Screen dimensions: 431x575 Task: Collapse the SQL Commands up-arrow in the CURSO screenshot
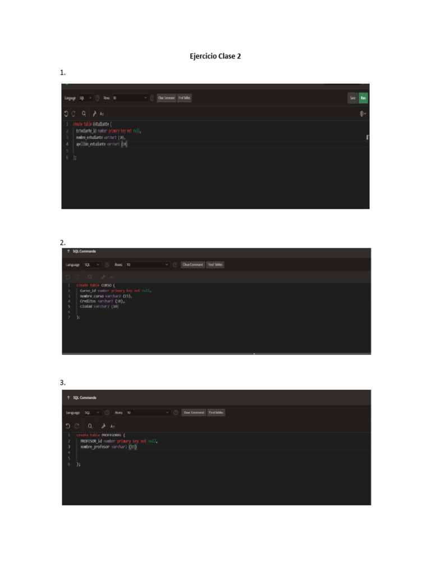pos(68,251)
